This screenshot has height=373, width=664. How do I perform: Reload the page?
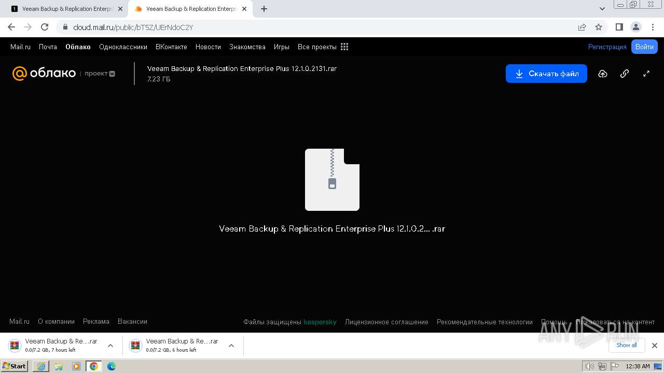tap(45, 27)
